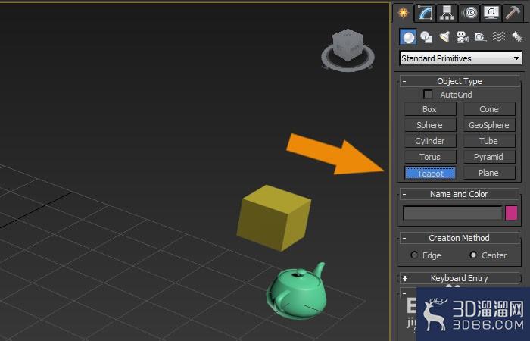Click the object name input field

[453, 213]
